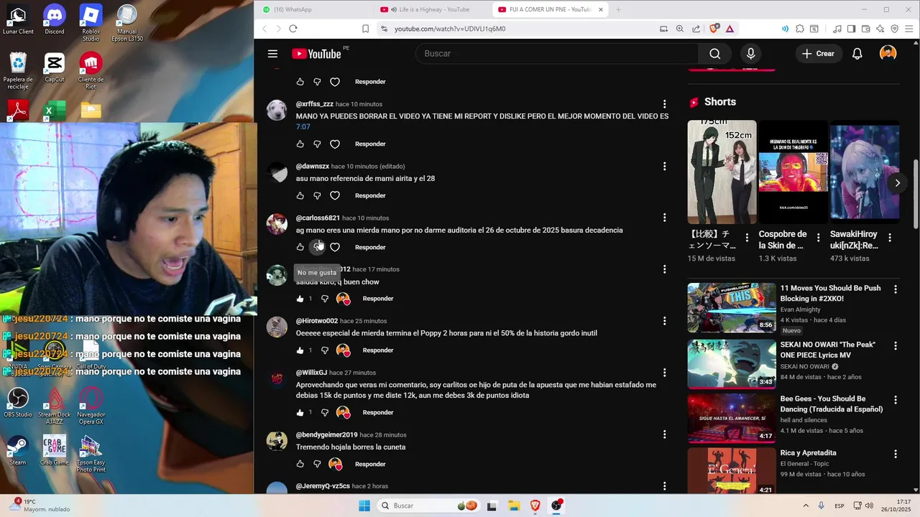Open the browser zoom magnifier icon
The width and height of the screenshot is (920, 517).
click(x=680, y=29)
